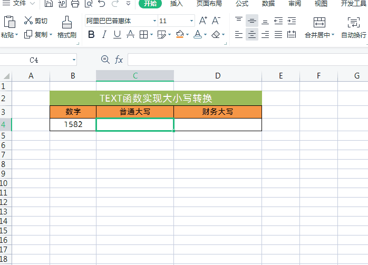Select row 4 header

pos(6,124)
